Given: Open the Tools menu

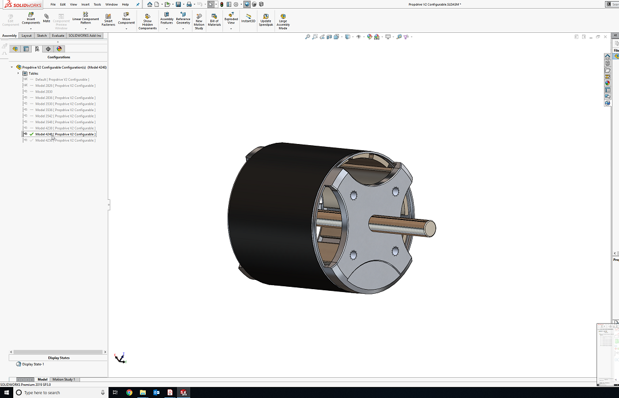Looking at the screenshot, I should (x=97, y=5).
